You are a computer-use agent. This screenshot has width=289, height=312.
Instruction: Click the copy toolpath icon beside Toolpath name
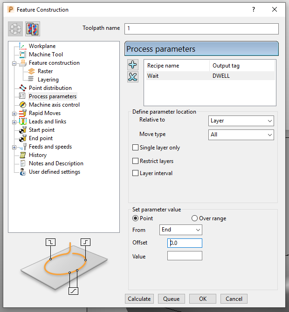coord(33,29)
